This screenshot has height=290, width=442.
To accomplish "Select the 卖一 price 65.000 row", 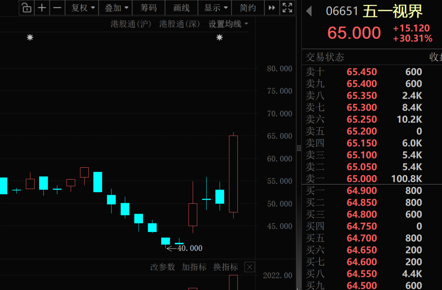I will pos(372,179).
